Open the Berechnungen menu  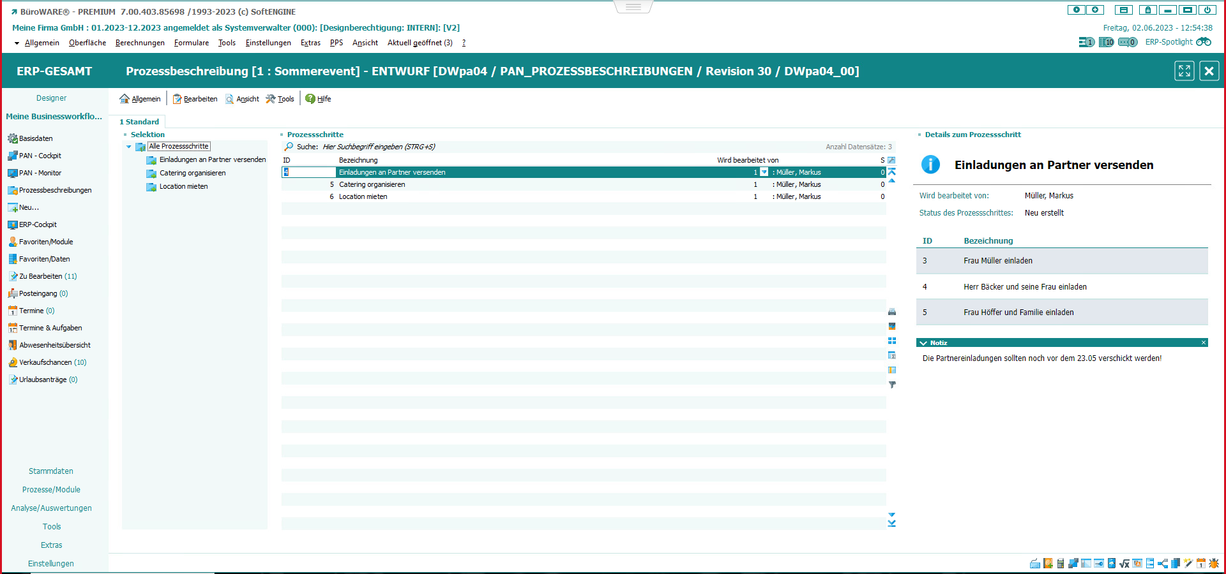(x=140, y=43)
